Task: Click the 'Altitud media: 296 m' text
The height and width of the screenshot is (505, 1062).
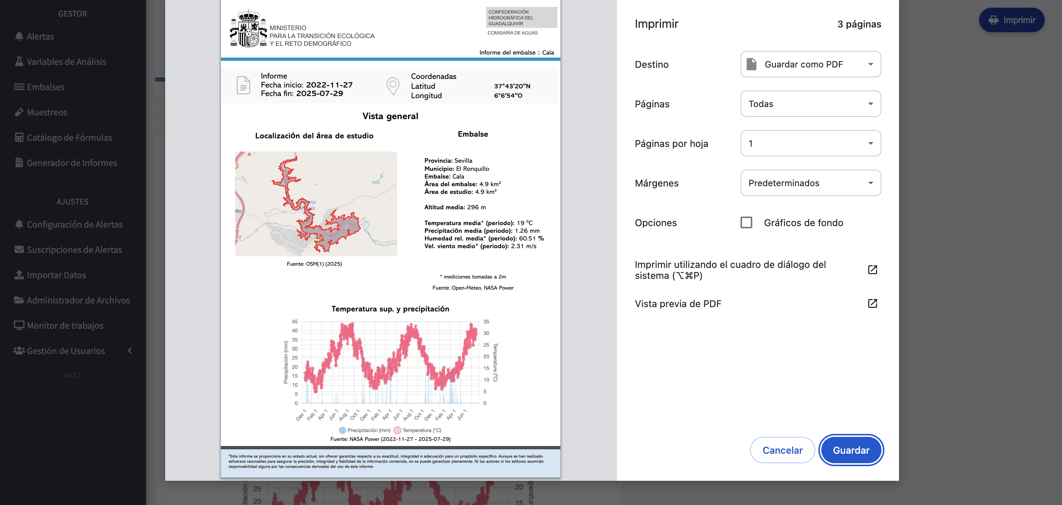Action: [455, 207]
